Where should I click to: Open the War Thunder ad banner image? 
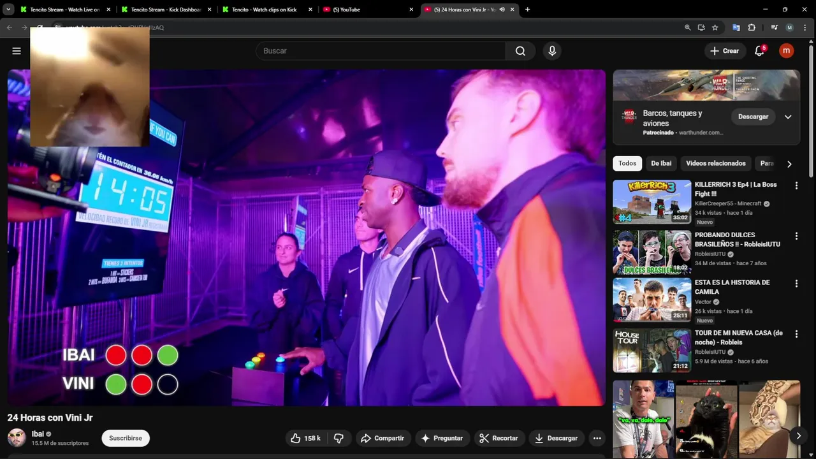[706, 85]
